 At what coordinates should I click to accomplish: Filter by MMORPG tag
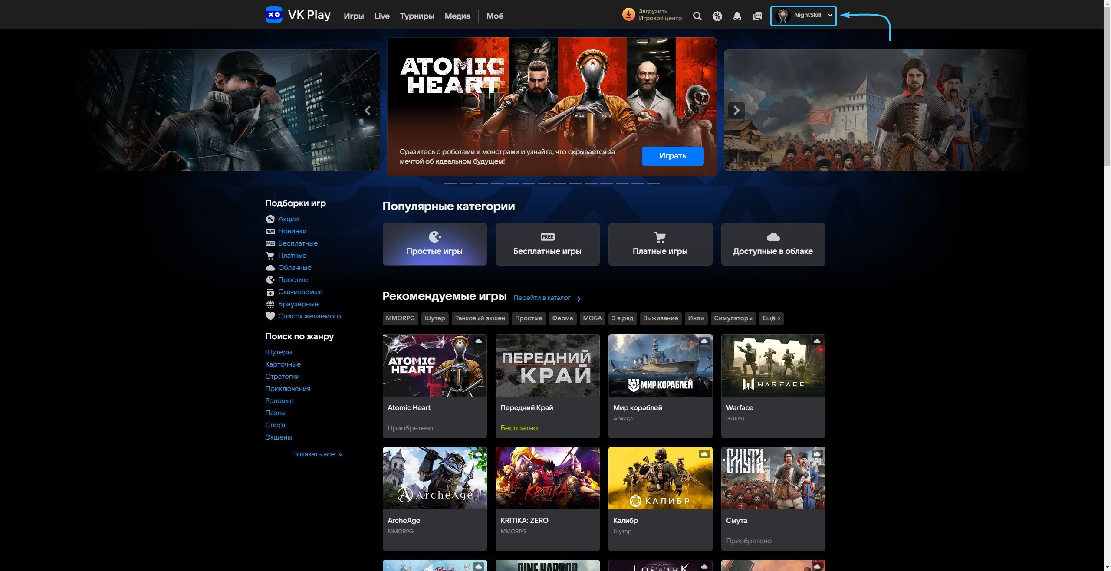pos(400,318)
